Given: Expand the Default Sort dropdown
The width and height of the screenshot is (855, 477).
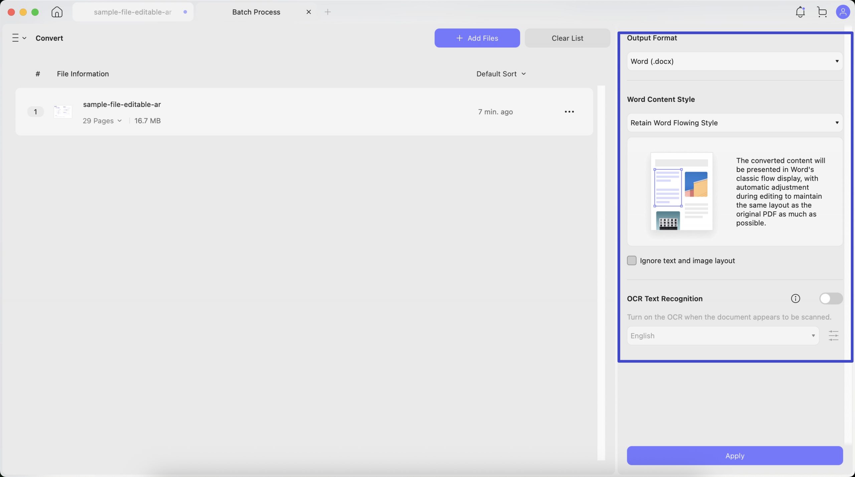Looking at the screenshot, I should click(501, 74).
